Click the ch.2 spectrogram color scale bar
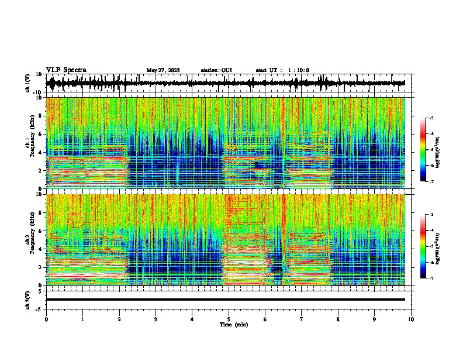The width and height of the screenshot is (463, 358). [423, 246]
